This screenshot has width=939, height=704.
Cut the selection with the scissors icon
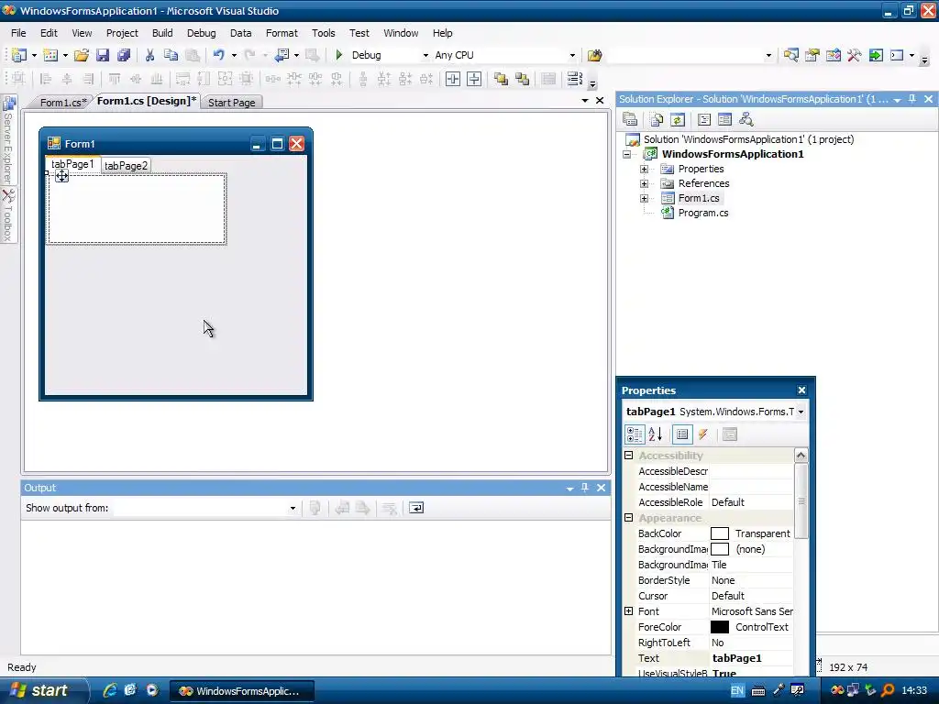point(149,55)
